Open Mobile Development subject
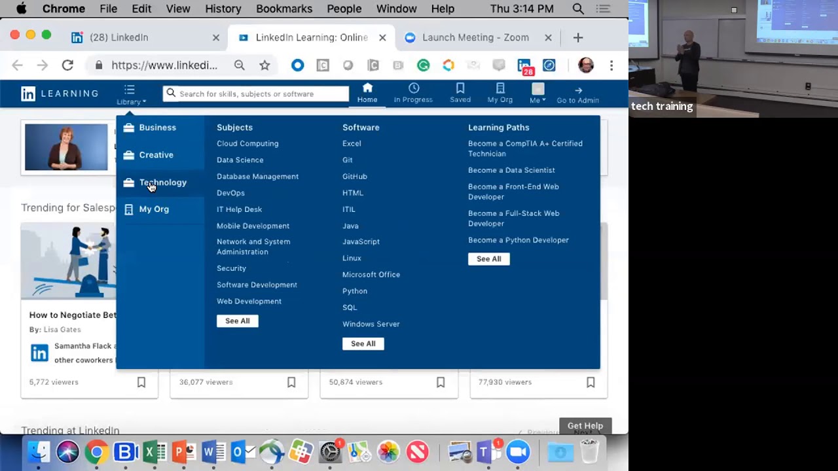Image resolution: width=838 pixels, height=471 pixels. 253,226
